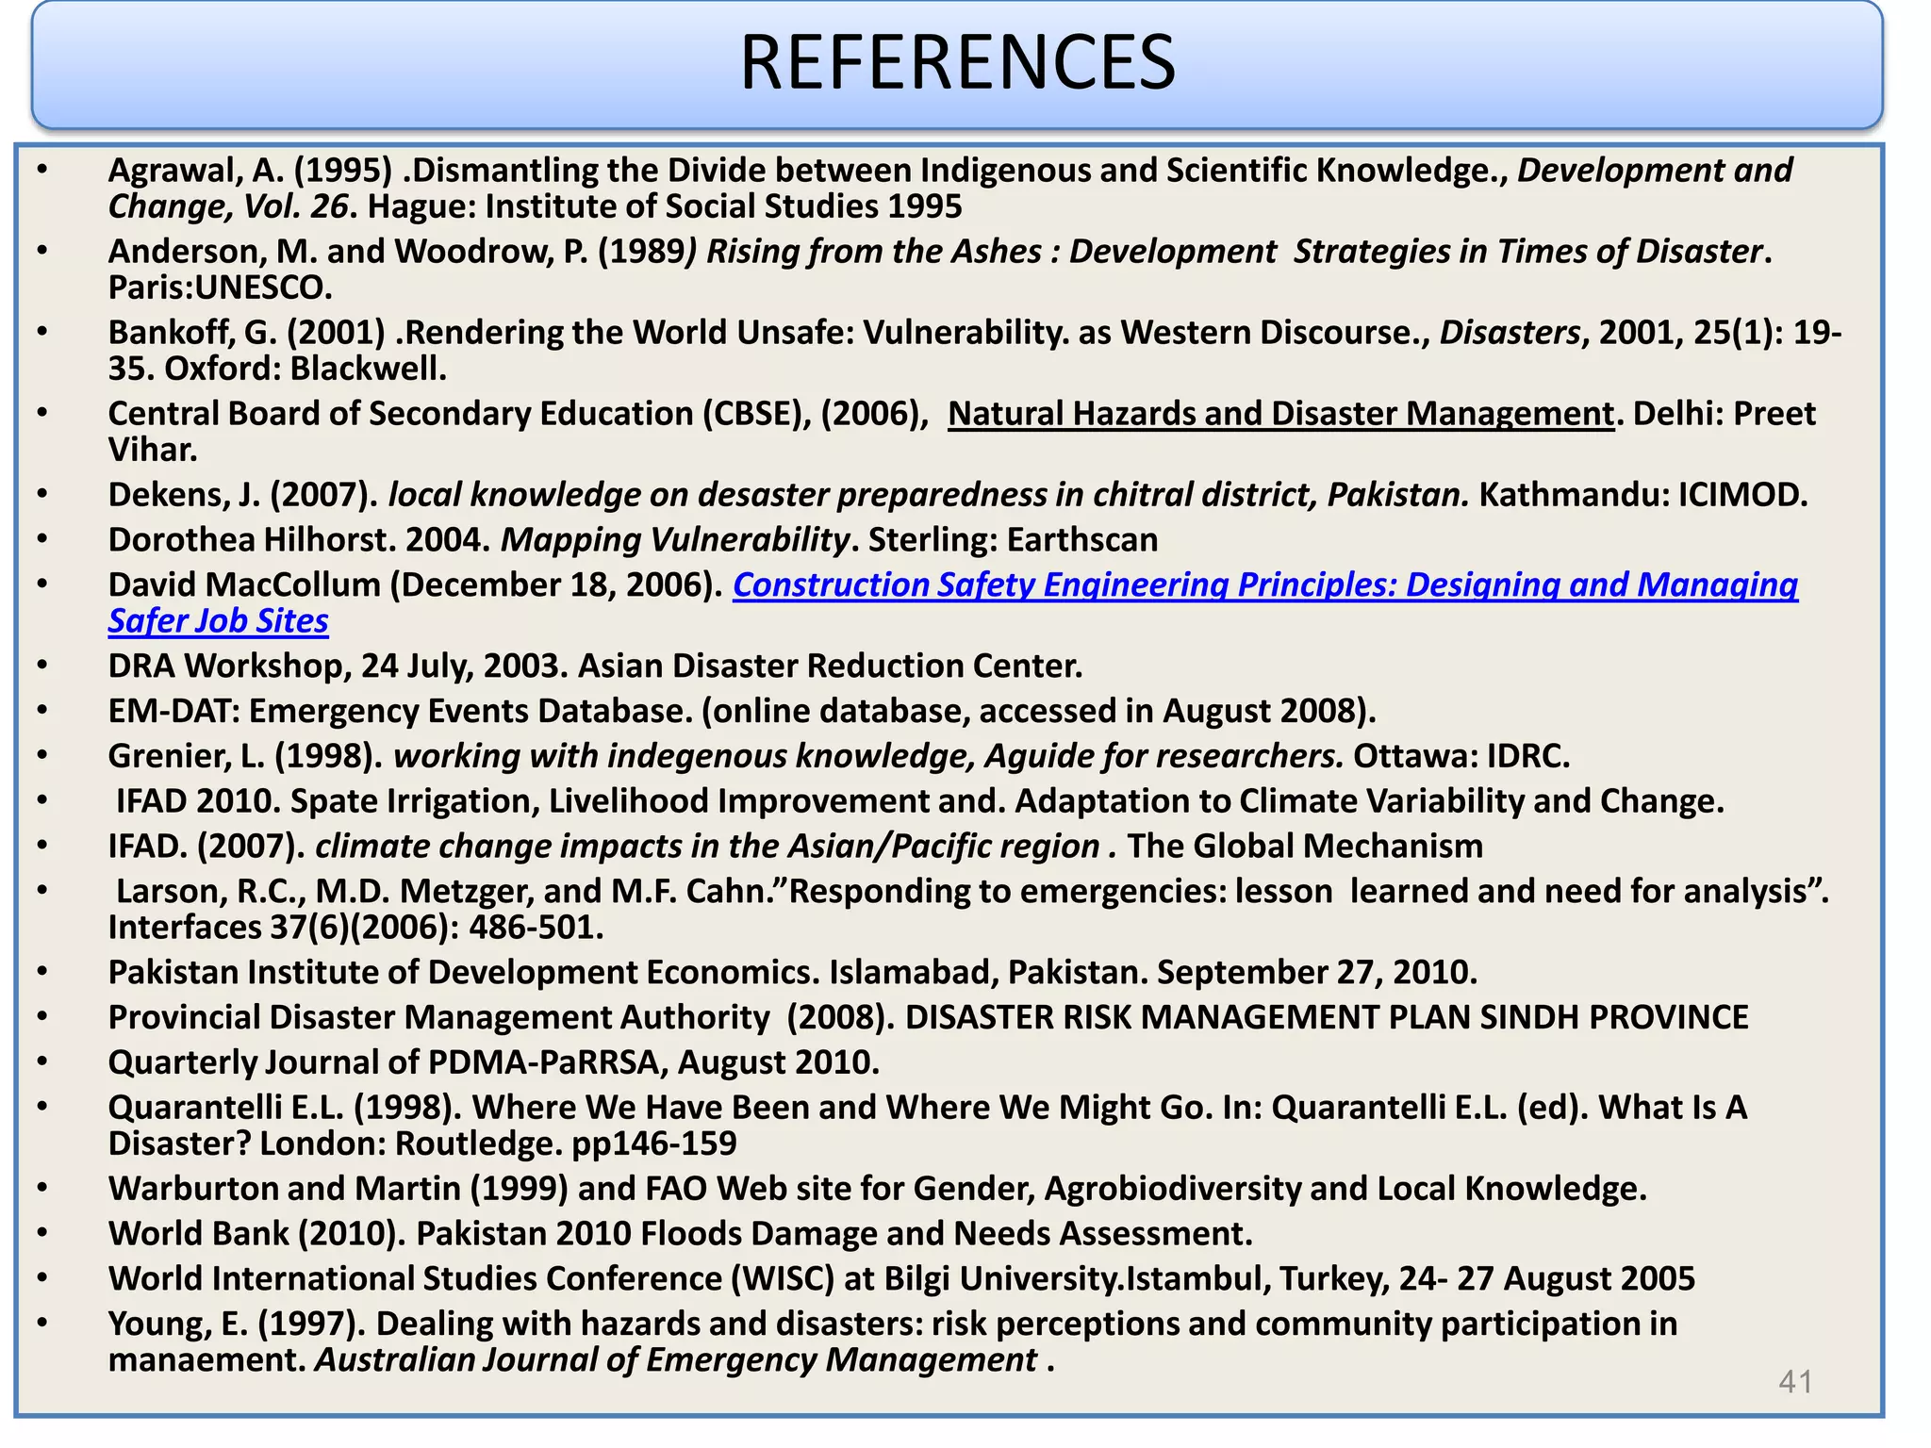Click the Dekens, J. (2007) reference line

(x=957, y=495)
